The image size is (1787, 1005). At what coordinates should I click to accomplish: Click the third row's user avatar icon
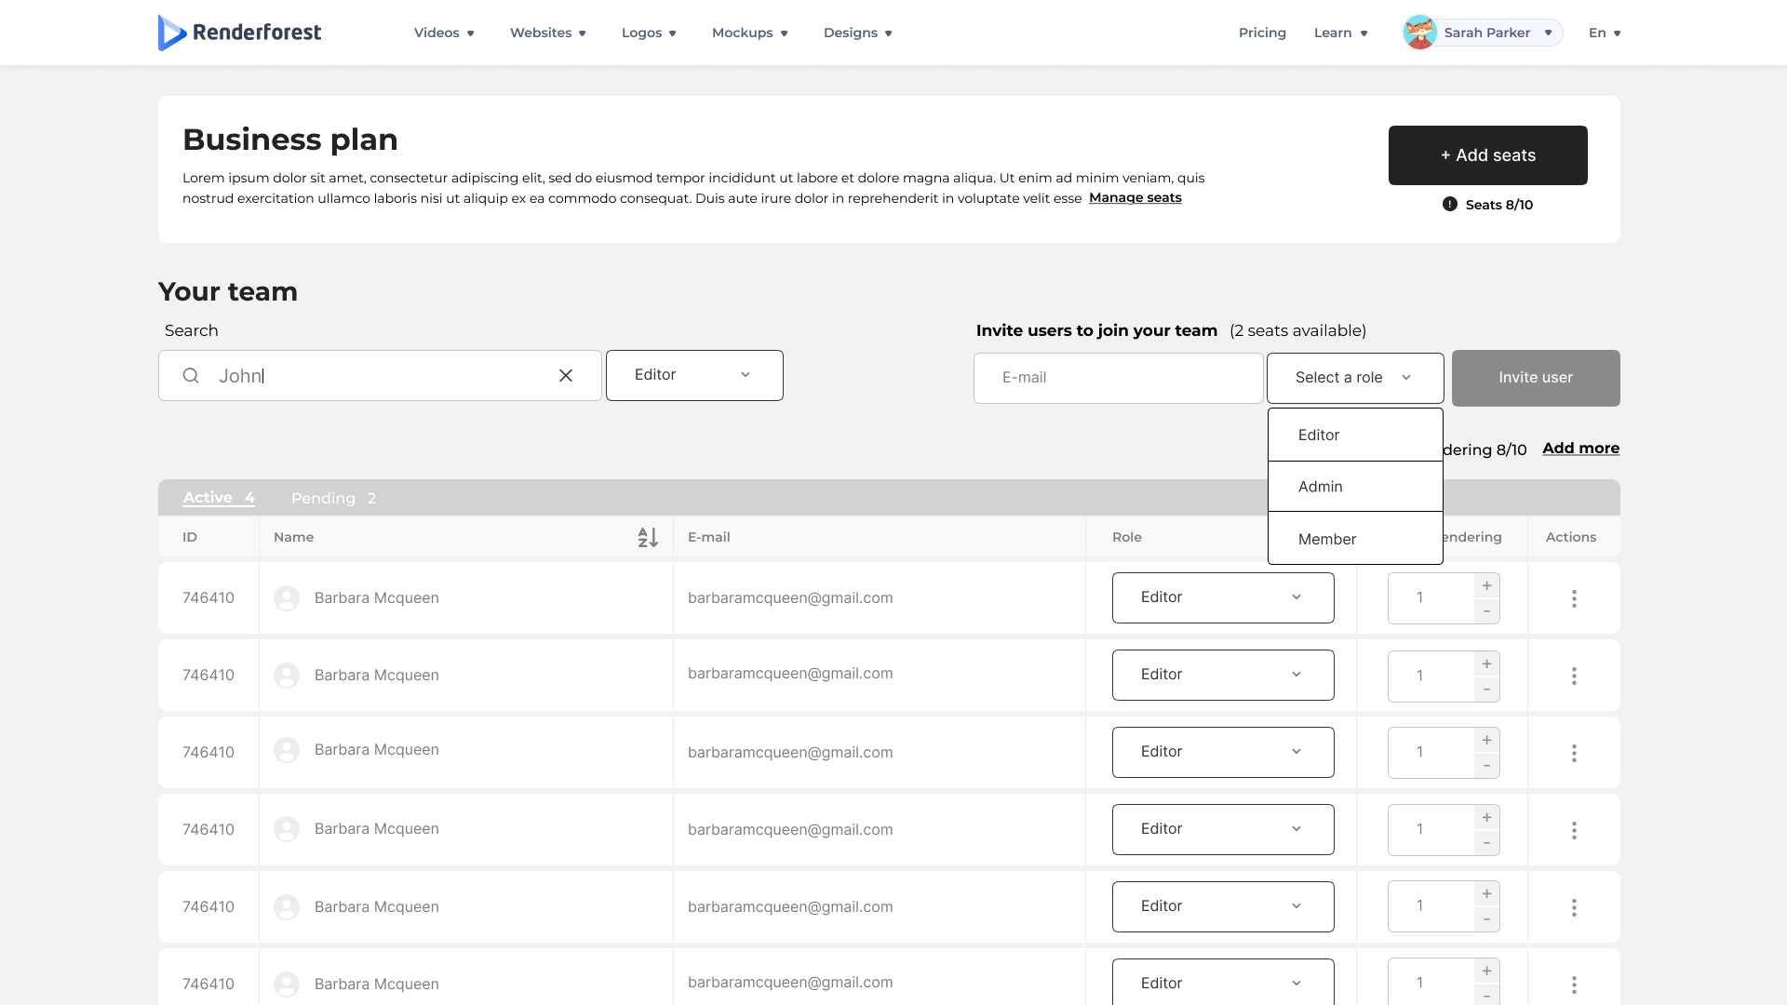287,750
